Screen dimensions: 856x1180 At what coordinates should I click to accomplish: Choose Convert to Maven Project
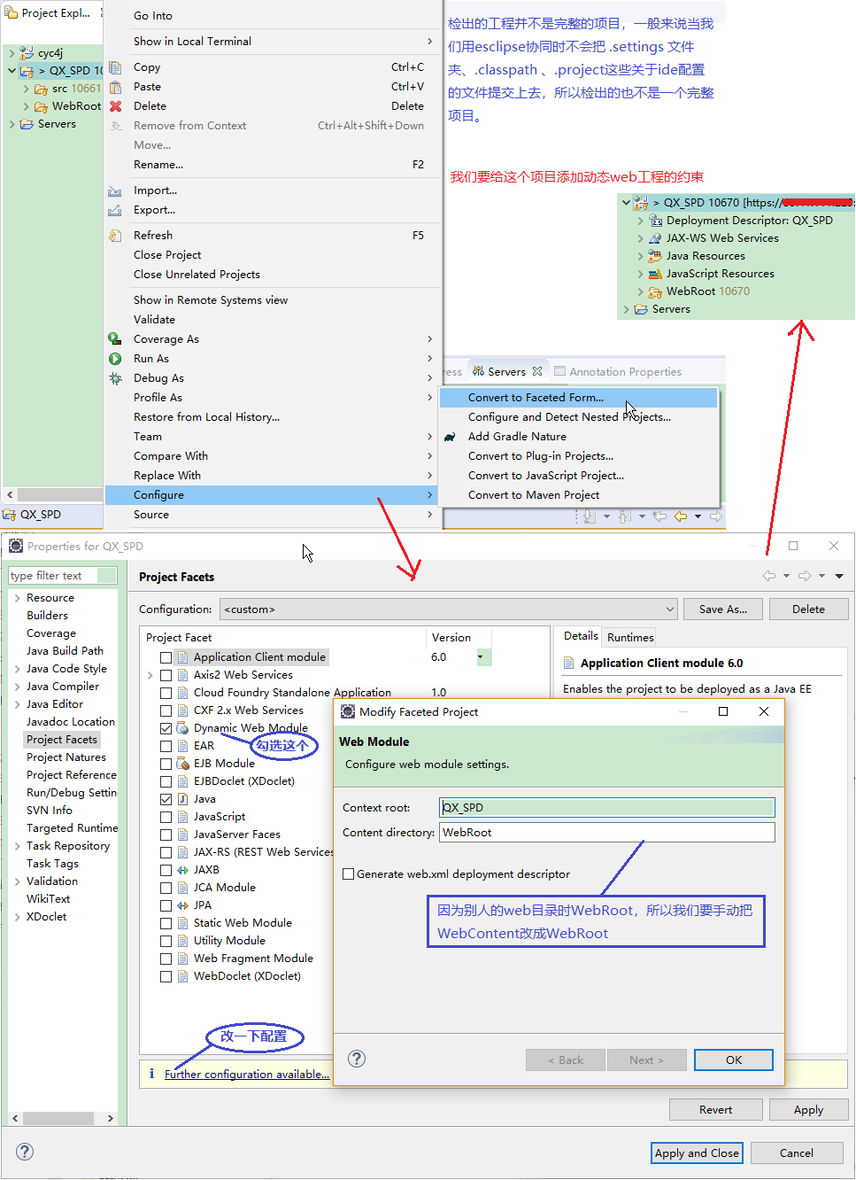click(x=578, y=495)
